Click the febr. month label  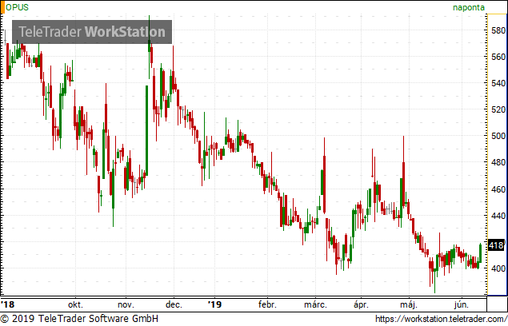click(x=267, y=304)
